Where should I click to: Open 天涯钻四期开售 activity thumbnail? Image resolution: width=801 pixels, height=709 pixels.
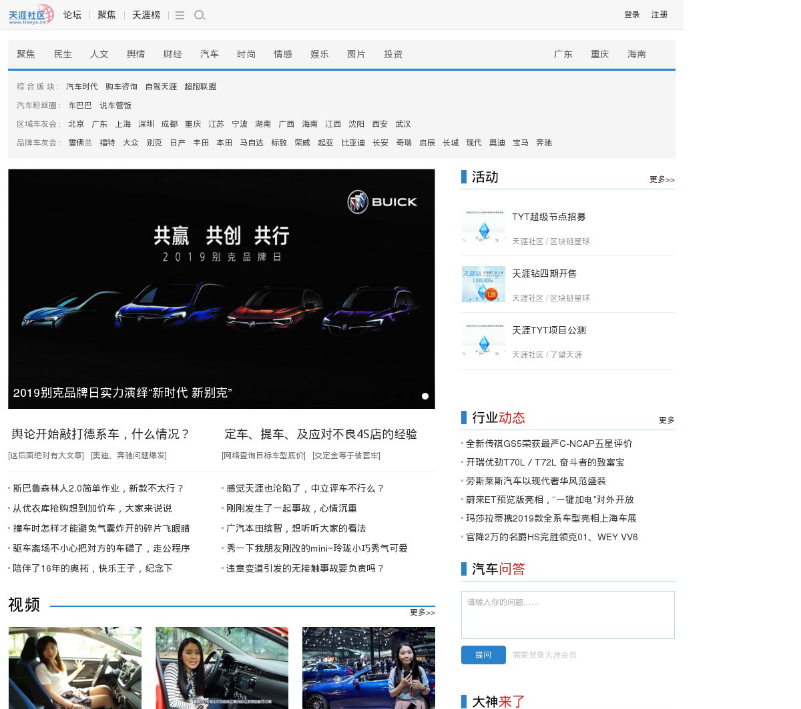coord(483,284)
